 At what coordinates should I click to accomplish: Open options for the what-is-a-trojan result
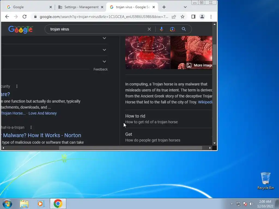point(31,127)
